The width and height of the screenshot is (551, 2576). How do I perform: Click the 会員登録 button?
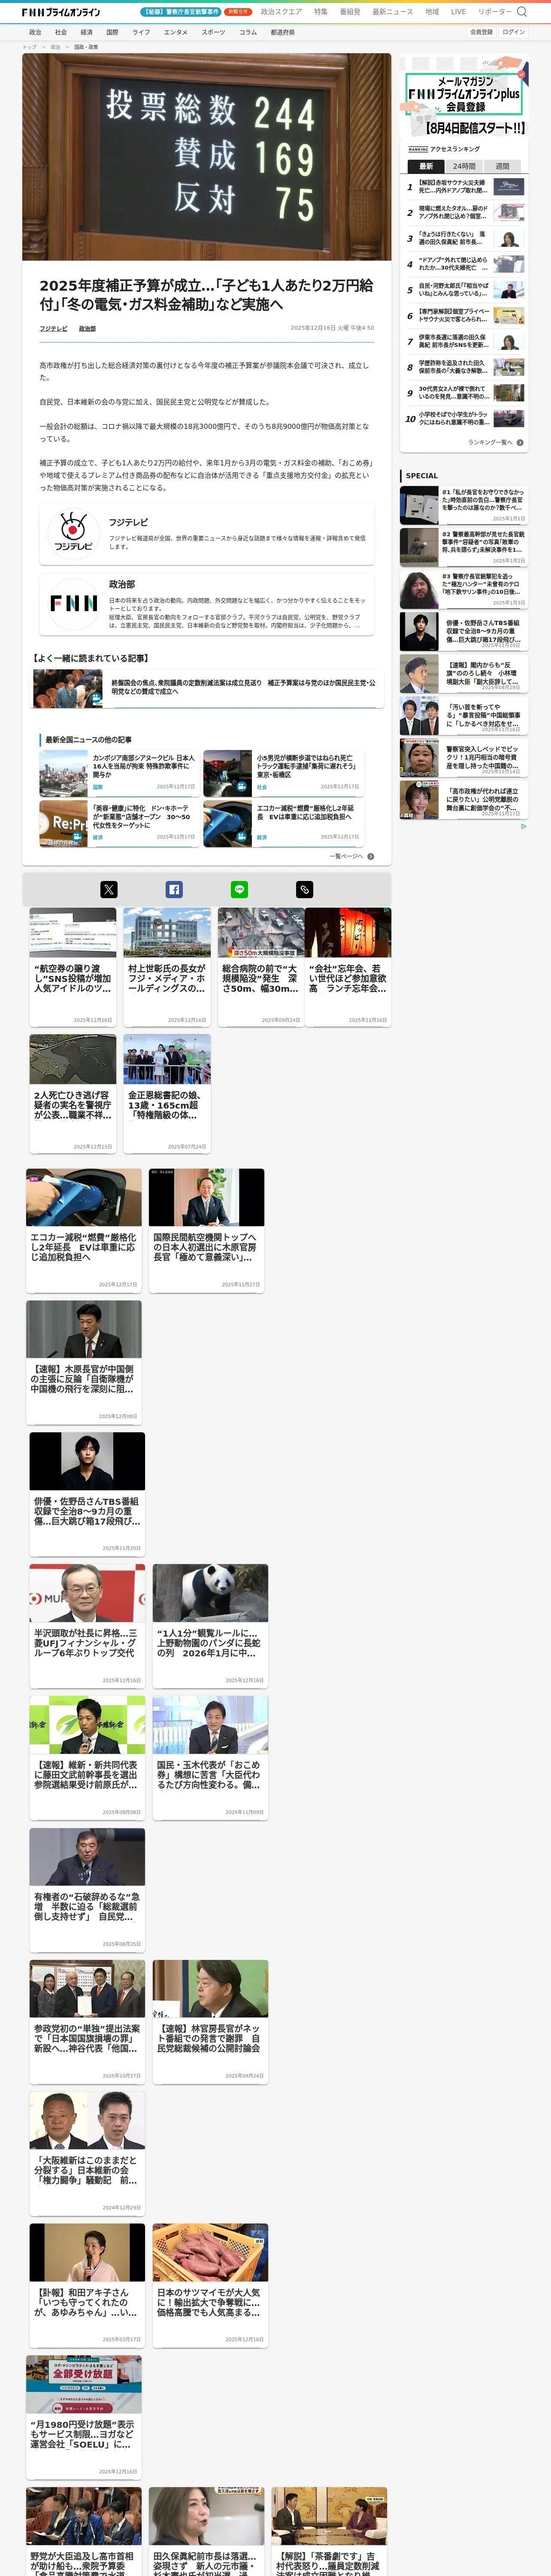481,32
